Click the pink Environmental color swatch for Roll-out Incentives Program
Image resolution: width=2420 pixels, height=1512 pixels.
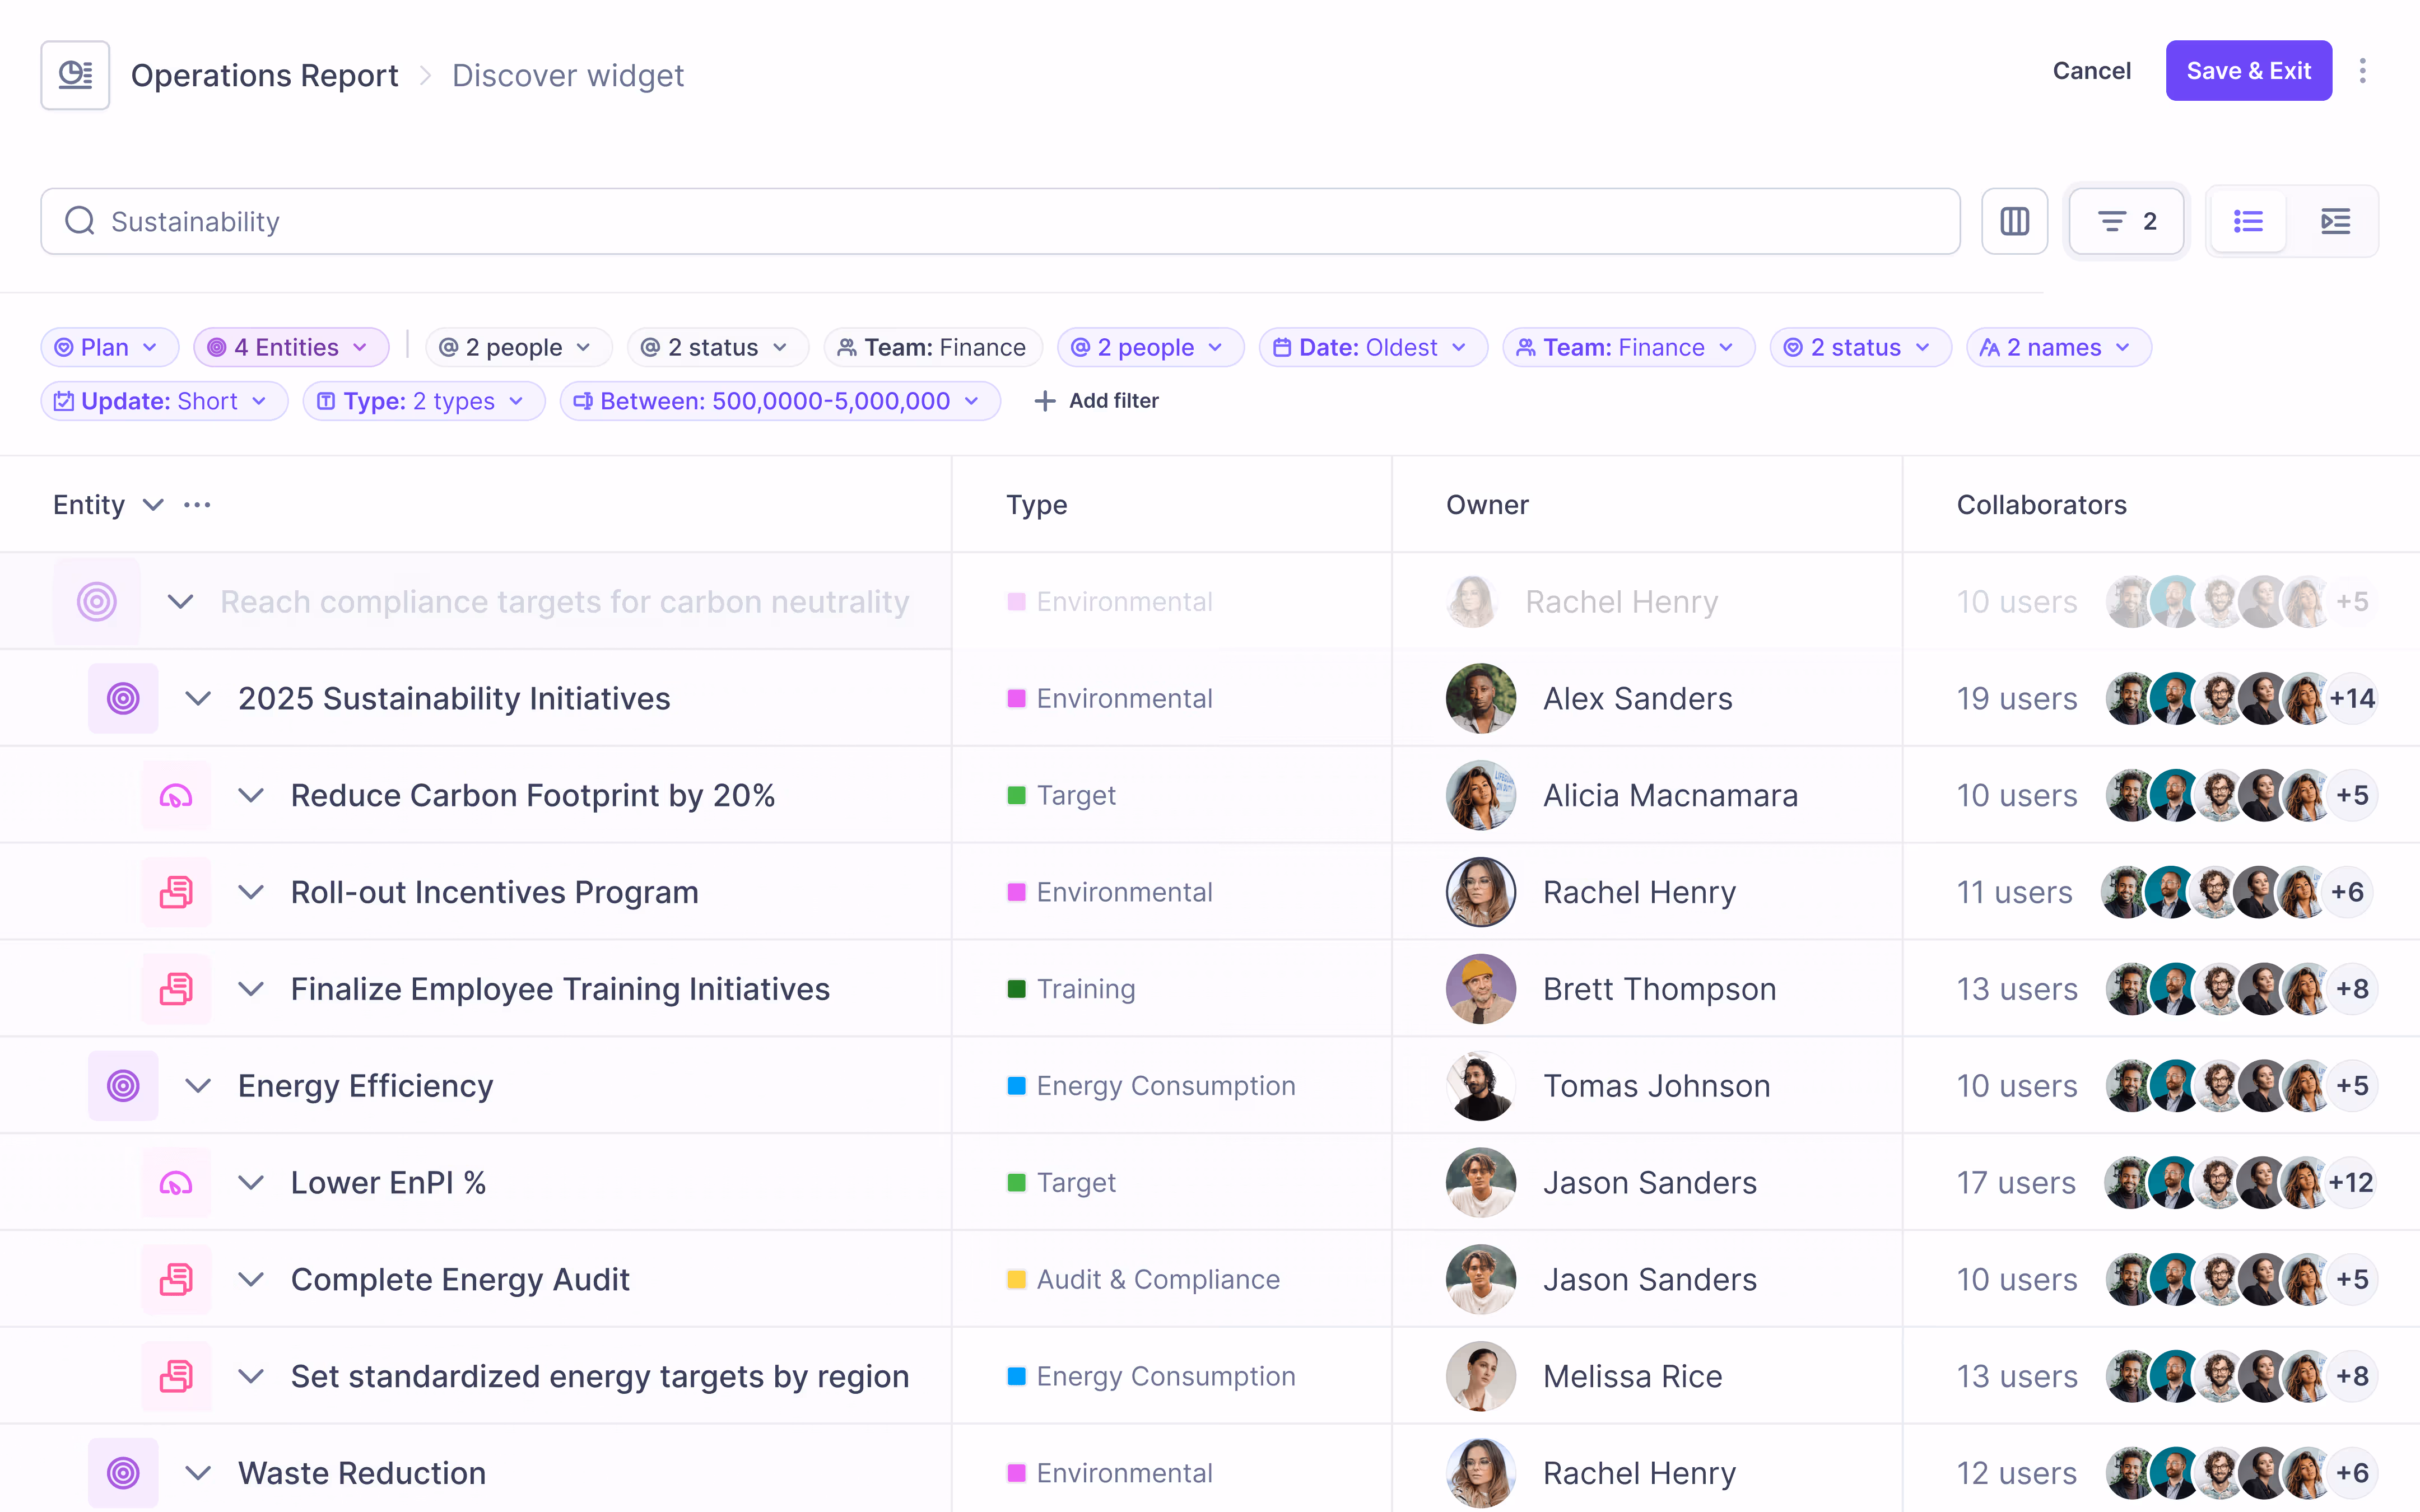click(x=1017, y=891)
